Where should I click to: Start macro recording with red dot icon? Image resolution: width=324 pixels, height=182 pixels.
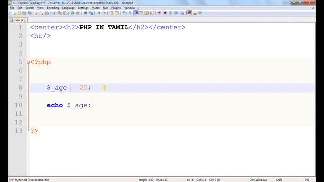point(159,13)
